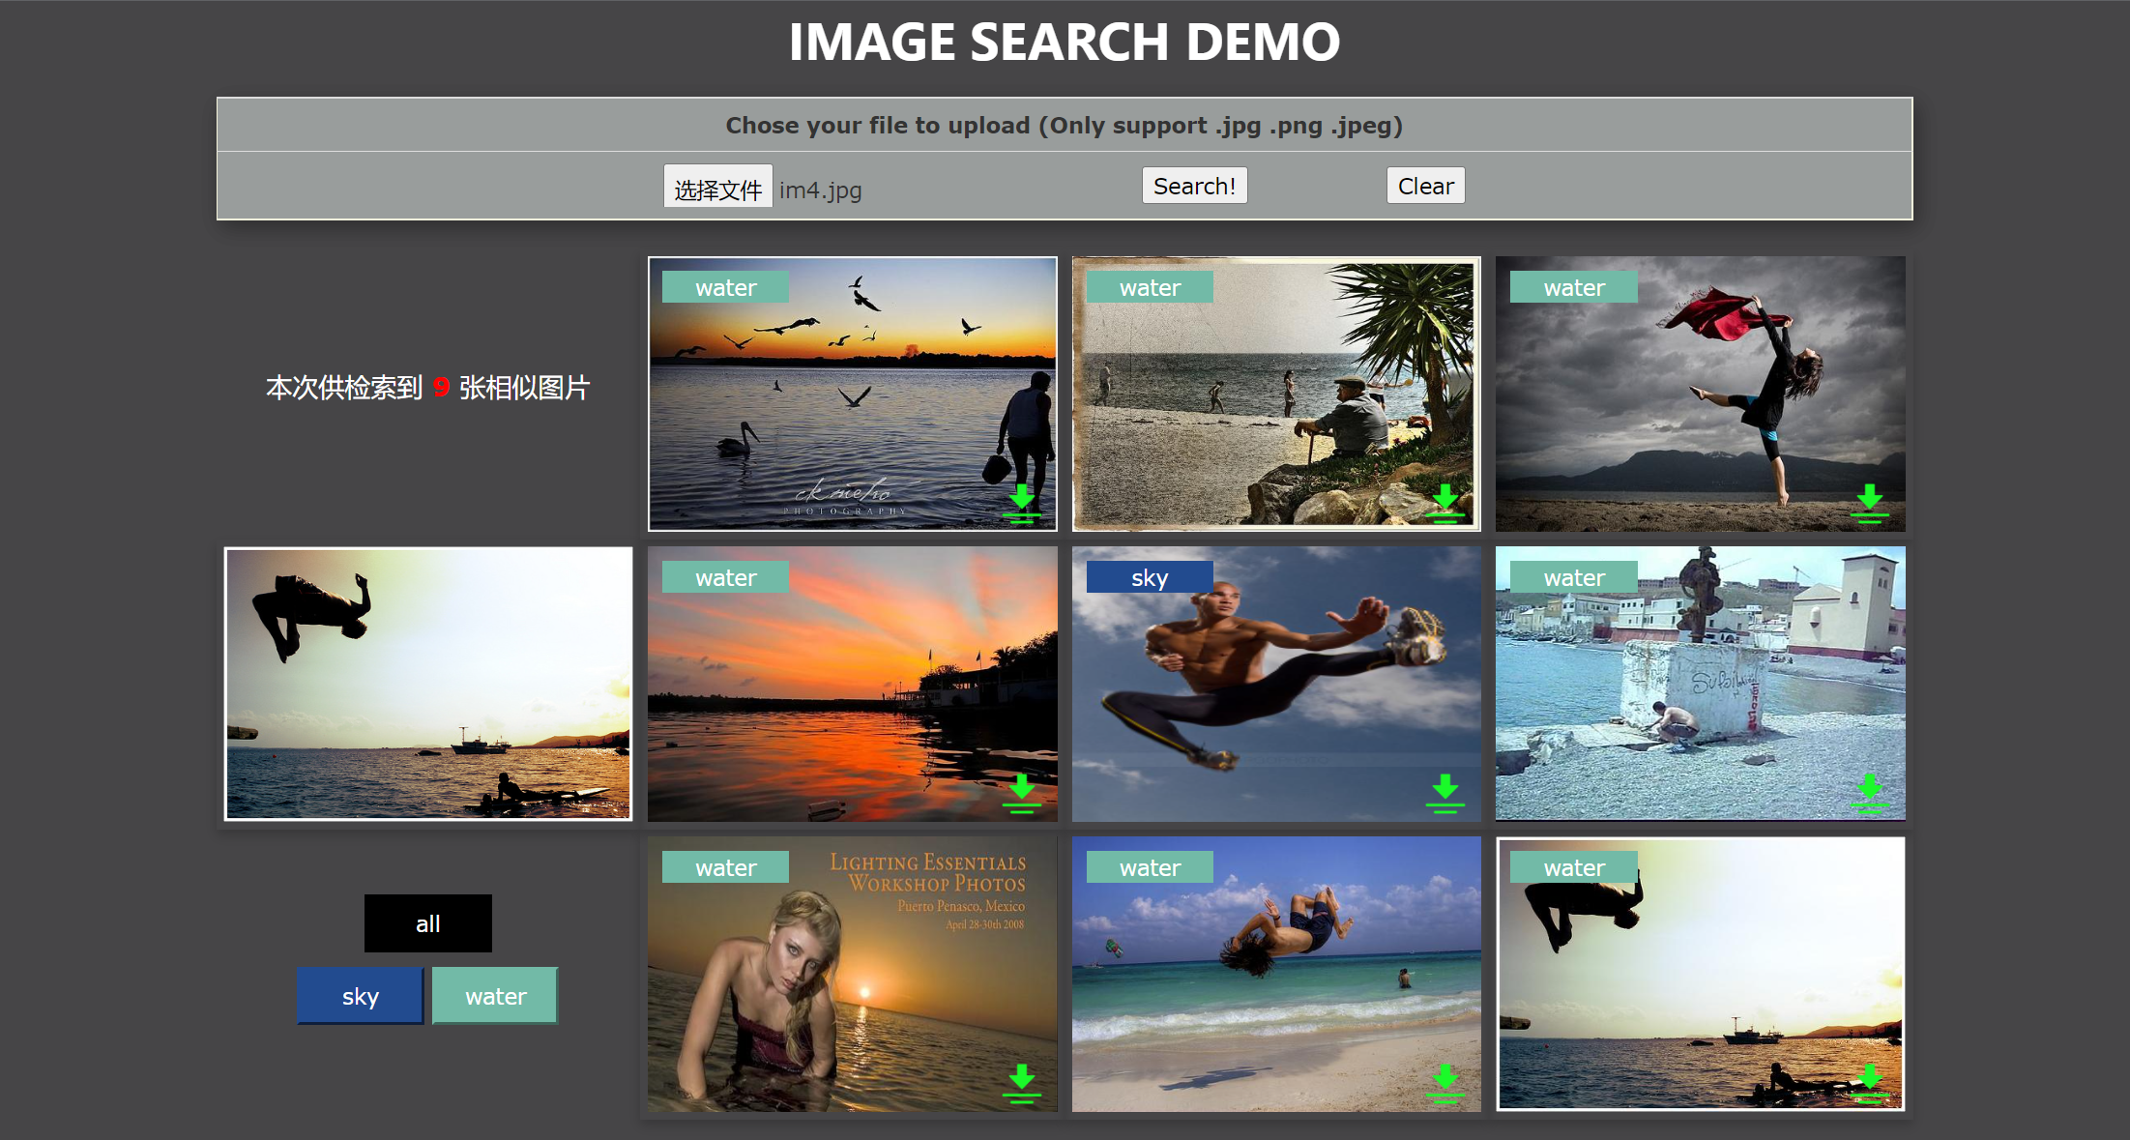Click water tag on beach backflip image
2130x1140 pixels.
(x=1150, y=867)
